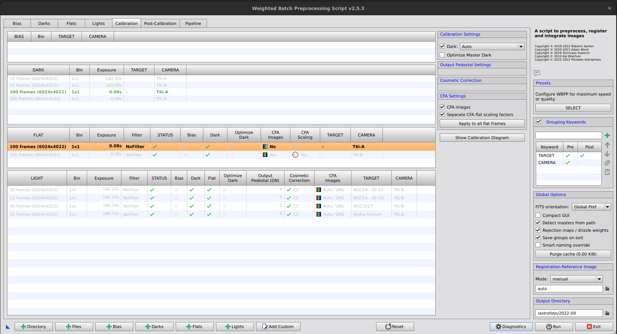Click CFA Scaling circle icon in T6i-B flat row

click(295, 155)
